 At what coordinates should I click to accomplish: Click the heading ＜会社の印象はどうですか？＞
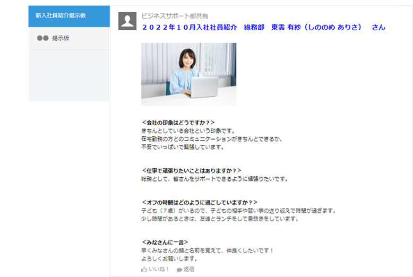[x=178, y=123]
